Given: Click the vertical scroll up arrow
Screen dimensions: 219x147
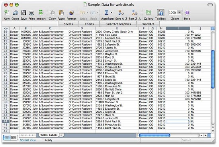Looking at the screenshot, I should pos(213,127).
